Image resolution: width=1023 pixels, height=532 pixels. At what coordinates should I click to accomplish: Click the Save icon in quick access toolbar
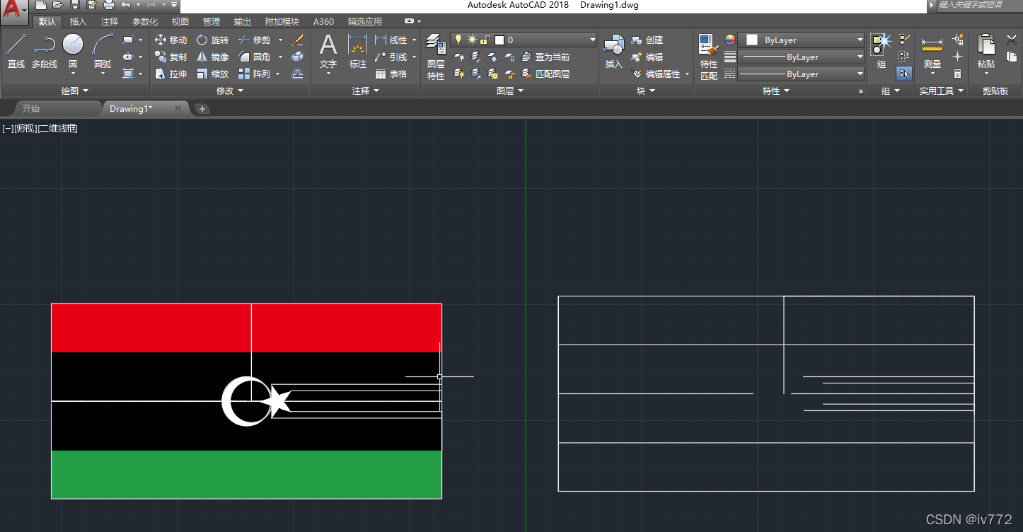tap(76, 5)
